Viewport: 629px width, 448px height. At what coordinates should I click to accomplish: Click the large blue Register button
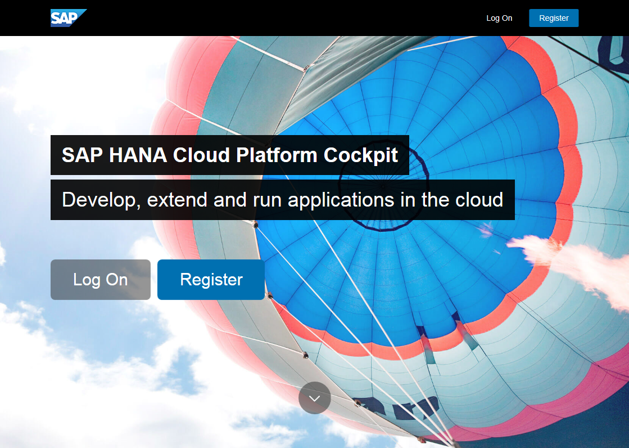[211, 280]
